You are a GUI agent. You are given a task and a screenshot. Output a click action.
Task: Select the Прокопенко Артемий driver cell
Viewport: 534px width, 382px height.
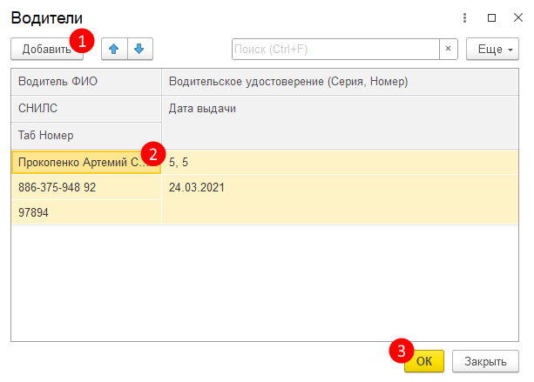click(86, 162)
